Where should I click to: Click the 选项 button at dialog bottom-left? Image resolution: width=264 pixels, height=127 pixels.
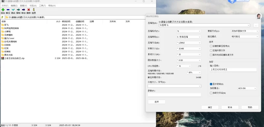(x=156, y=102)
